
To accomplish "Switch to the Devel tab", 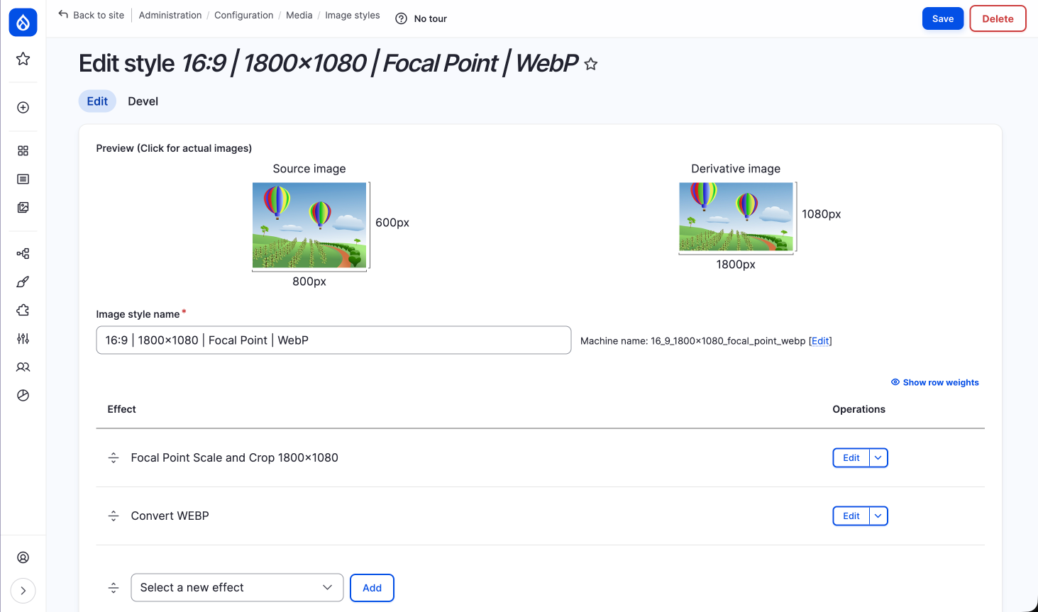I will click(x=143, y=101).
